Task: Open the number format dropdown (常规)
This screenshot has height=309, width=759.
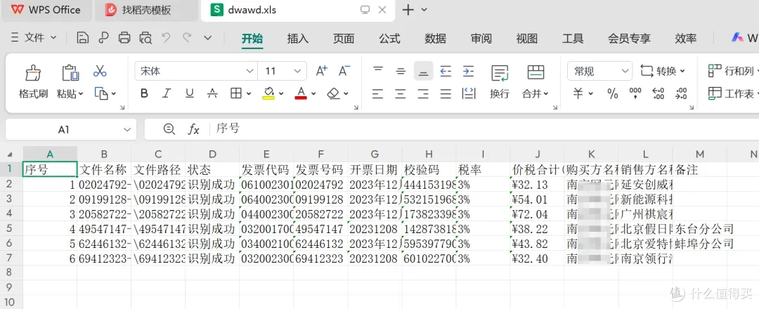Action: click(x=625, y=71)
